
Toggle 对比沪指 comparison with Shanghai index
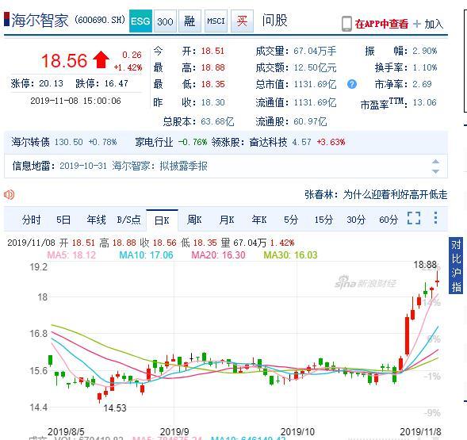point(456,266)
